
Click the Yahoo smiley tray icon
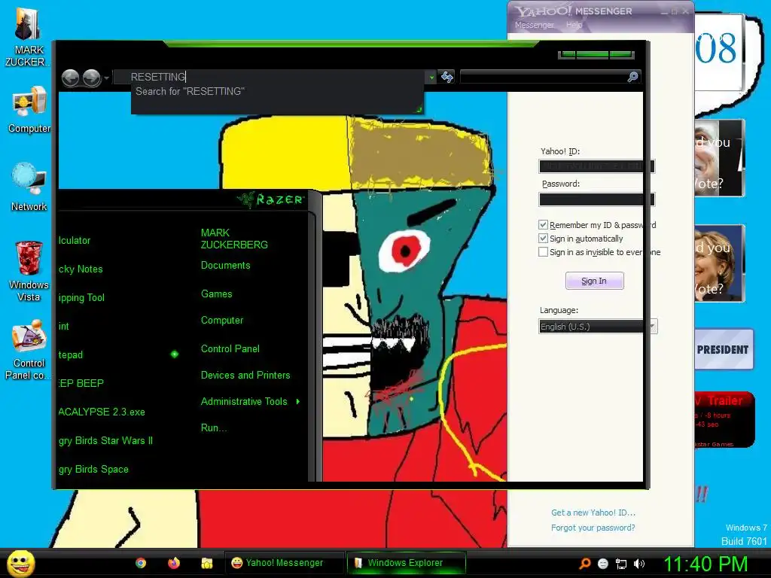(603, 564)
